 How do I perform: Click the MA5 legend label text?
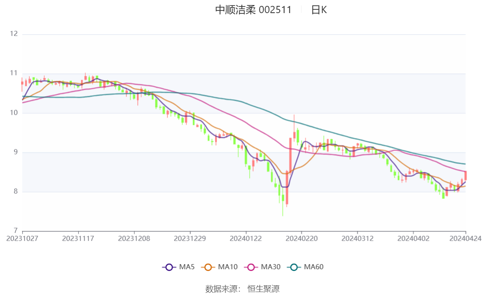187,267
